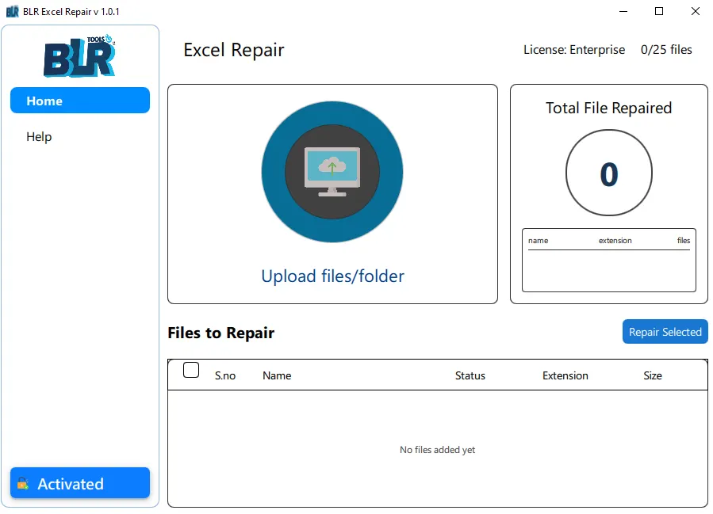Click the Upload files/folder link
This screenshot has height=514, width=713.
[x=332, y=276]
